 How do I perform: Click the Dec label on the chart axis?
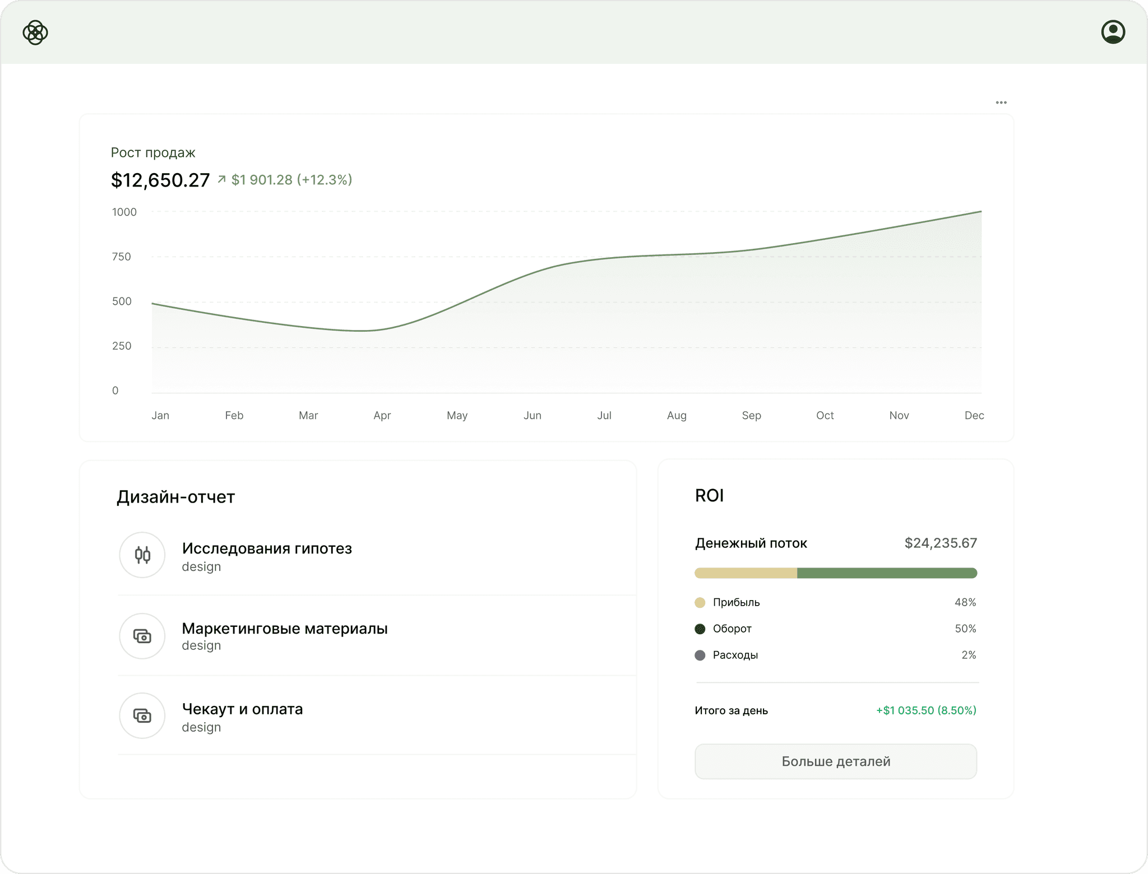click(974, 416)
